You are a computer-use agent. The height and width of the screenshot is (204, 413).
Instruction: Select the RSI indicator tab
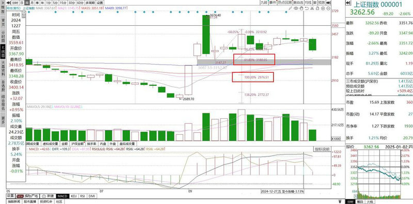coord(83,196)
